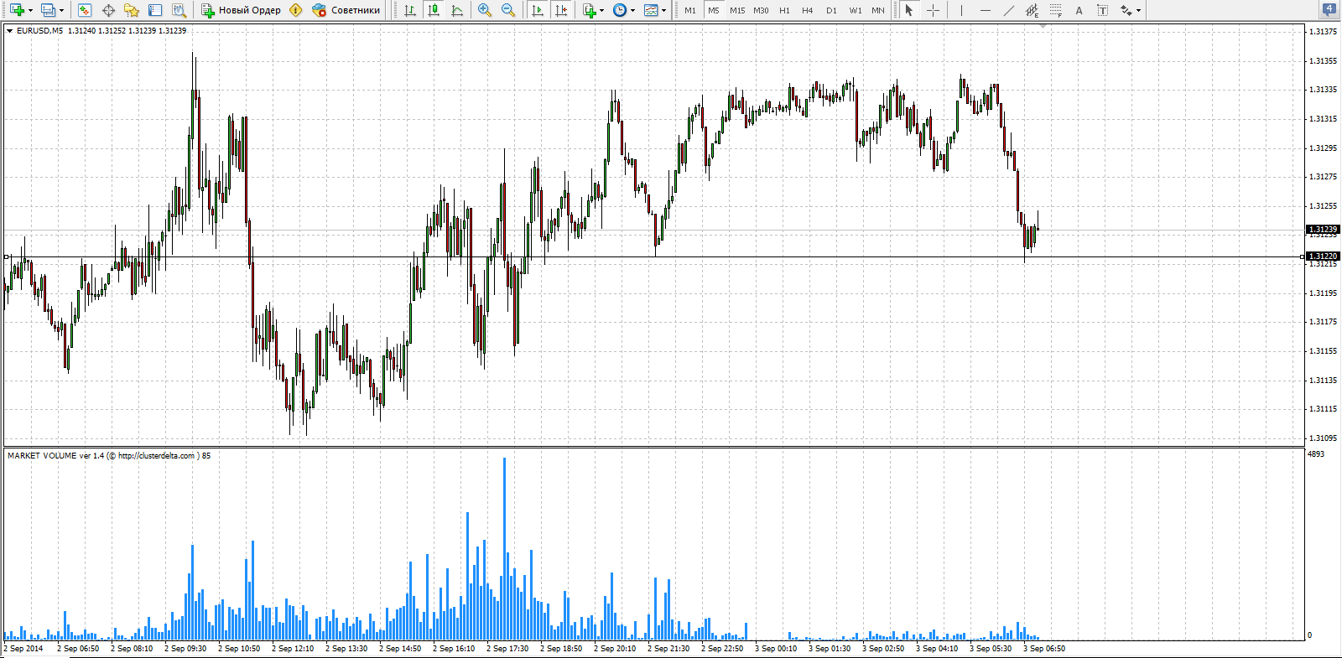This screenshot has width=1342, height=658.
Task: Toggle chart auto scroll
Action: tap(538, 10)
